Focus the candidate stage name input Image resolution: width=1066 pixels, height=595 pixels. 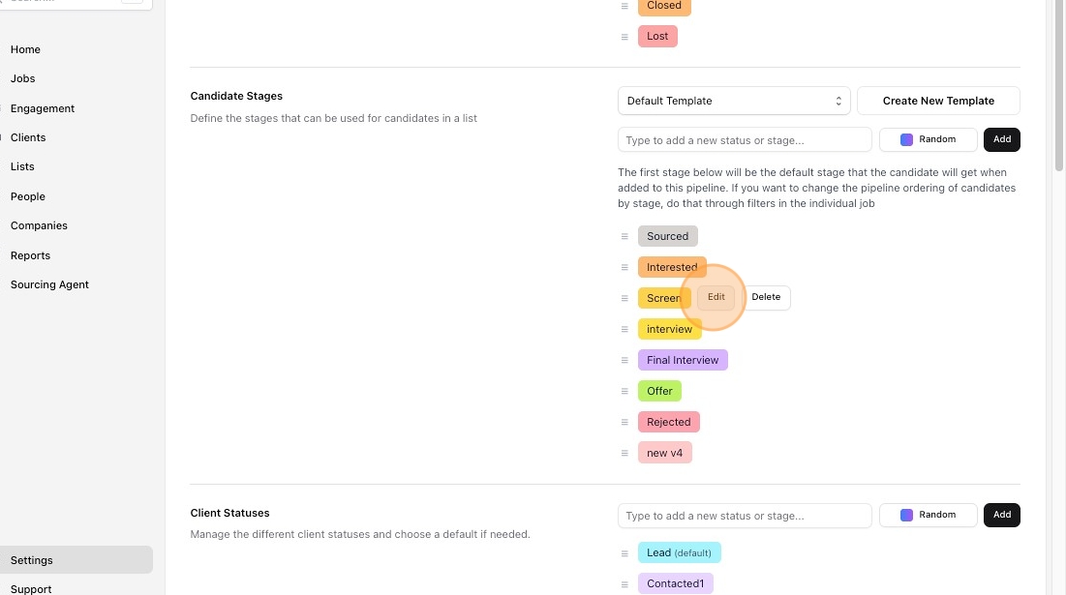pos(745,140)
